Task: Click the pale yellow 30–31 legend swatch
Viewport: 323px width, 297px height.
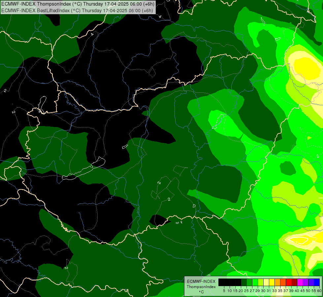Action: pos(266,282)
